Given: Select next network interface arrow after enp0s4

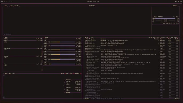Looking at the screenshot, I should [81, 74].
